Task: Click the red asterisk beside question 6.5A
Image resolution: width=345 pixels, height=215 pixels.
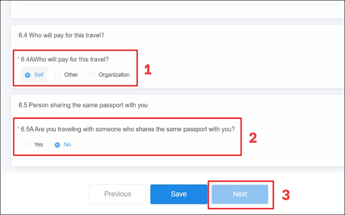Action: click(x=18, y=129)
